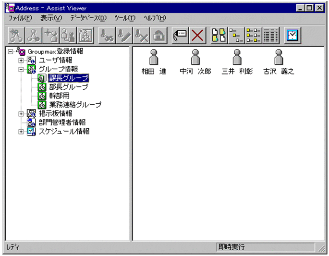Viewport: 329px width, 256px height.
Task: Open the ファイル(F) menu
Action: (x=20, y=18)
